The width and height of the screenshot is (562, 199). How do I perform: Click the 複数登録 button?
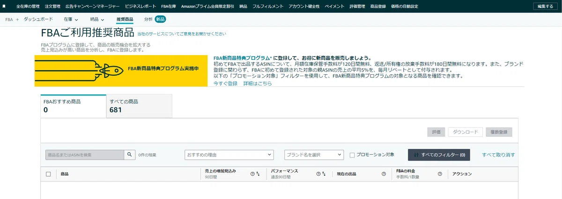[x=499, y=132]
